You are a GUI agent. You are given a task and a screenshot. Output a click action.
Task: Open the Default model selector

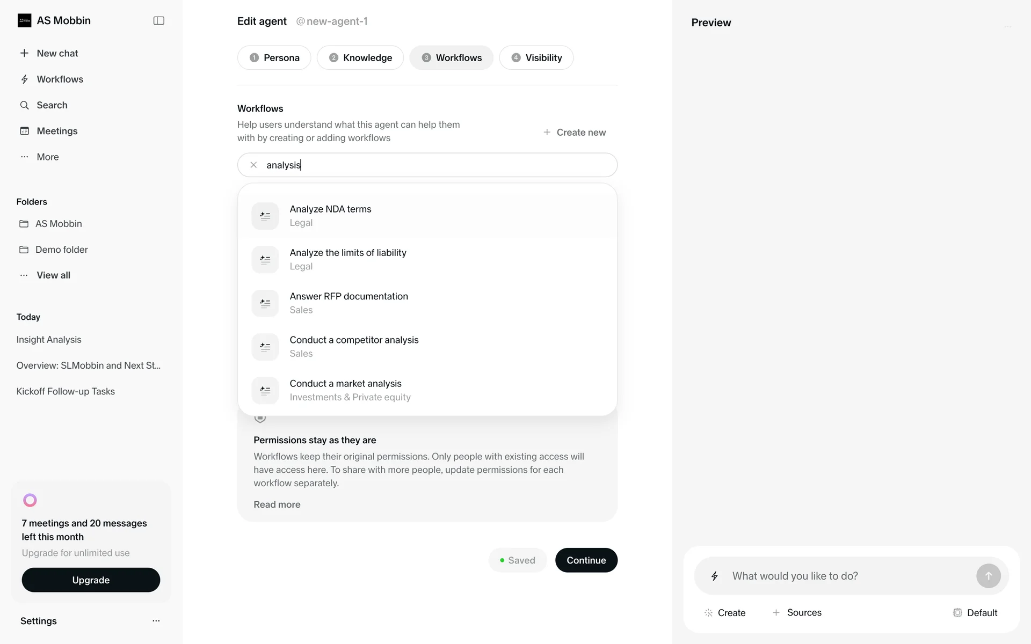[975, 613]
